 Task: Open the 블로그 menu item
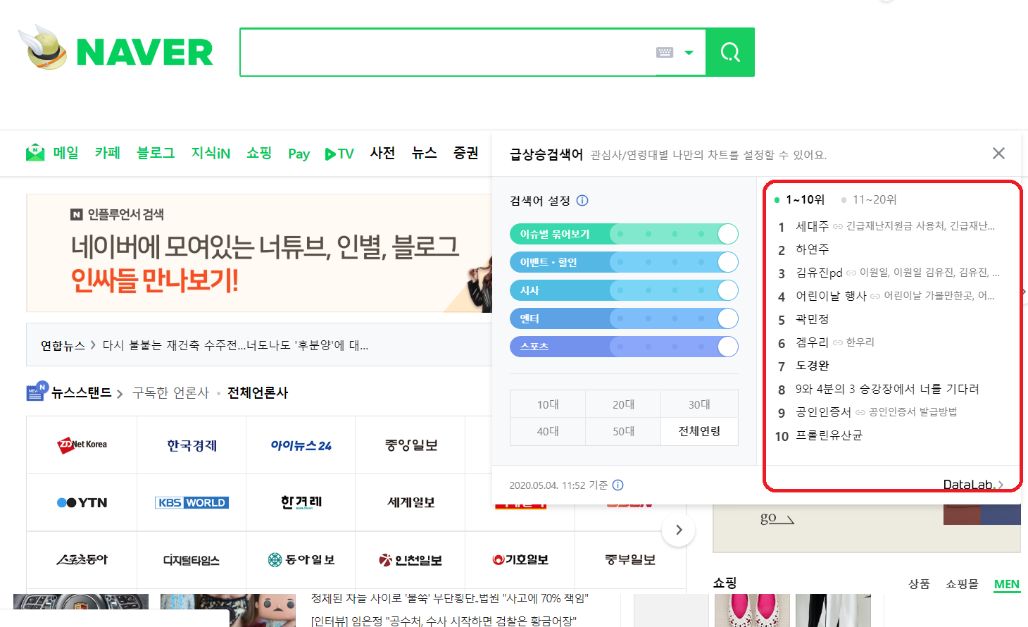pyautogui.click(x=156, y=153)
